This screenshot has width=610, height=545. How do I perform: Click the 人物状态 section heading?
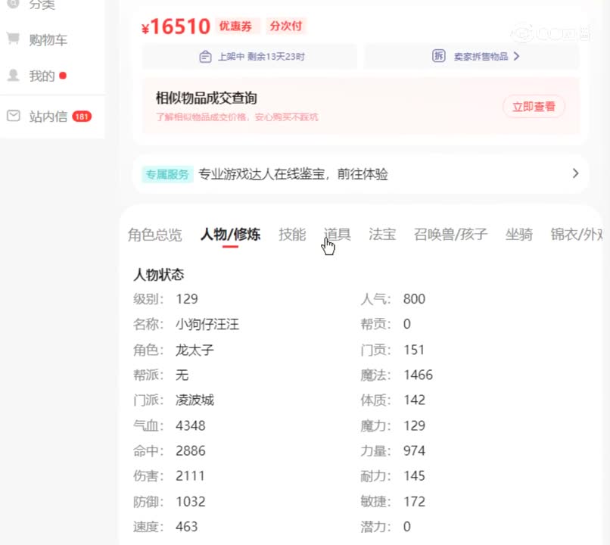click(158, 275)
